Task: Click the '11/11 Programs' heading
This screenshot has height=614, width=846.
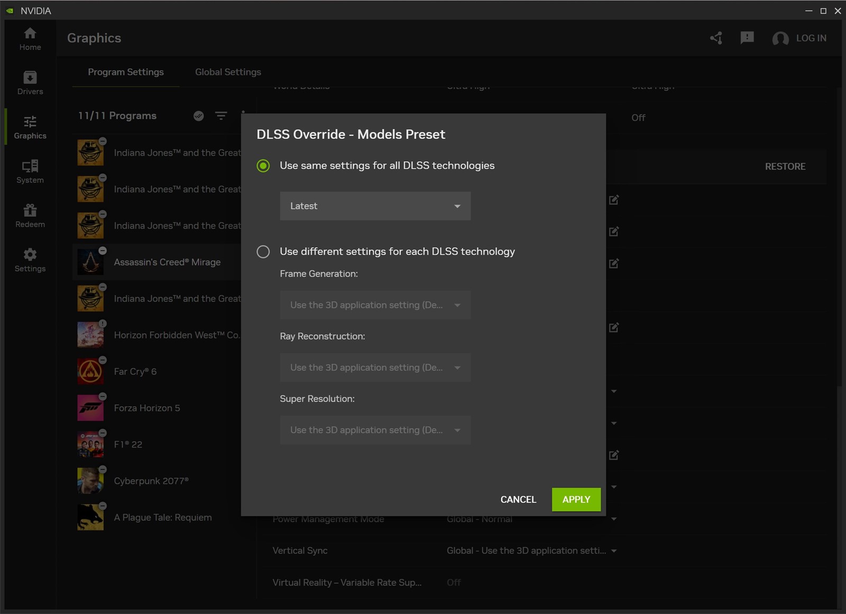Action: click(117, 116)
